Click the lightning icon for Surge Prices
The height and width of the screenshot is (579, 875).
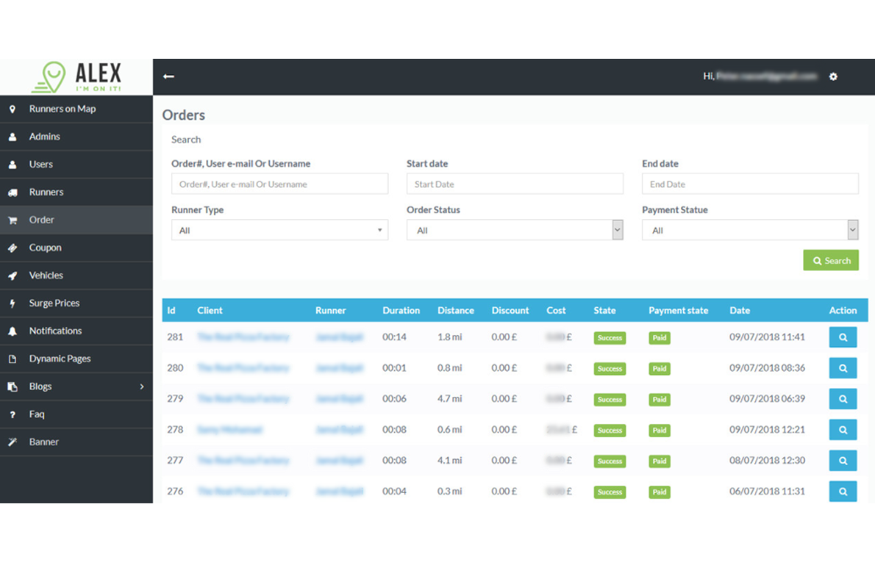click(x=12, y=303)
